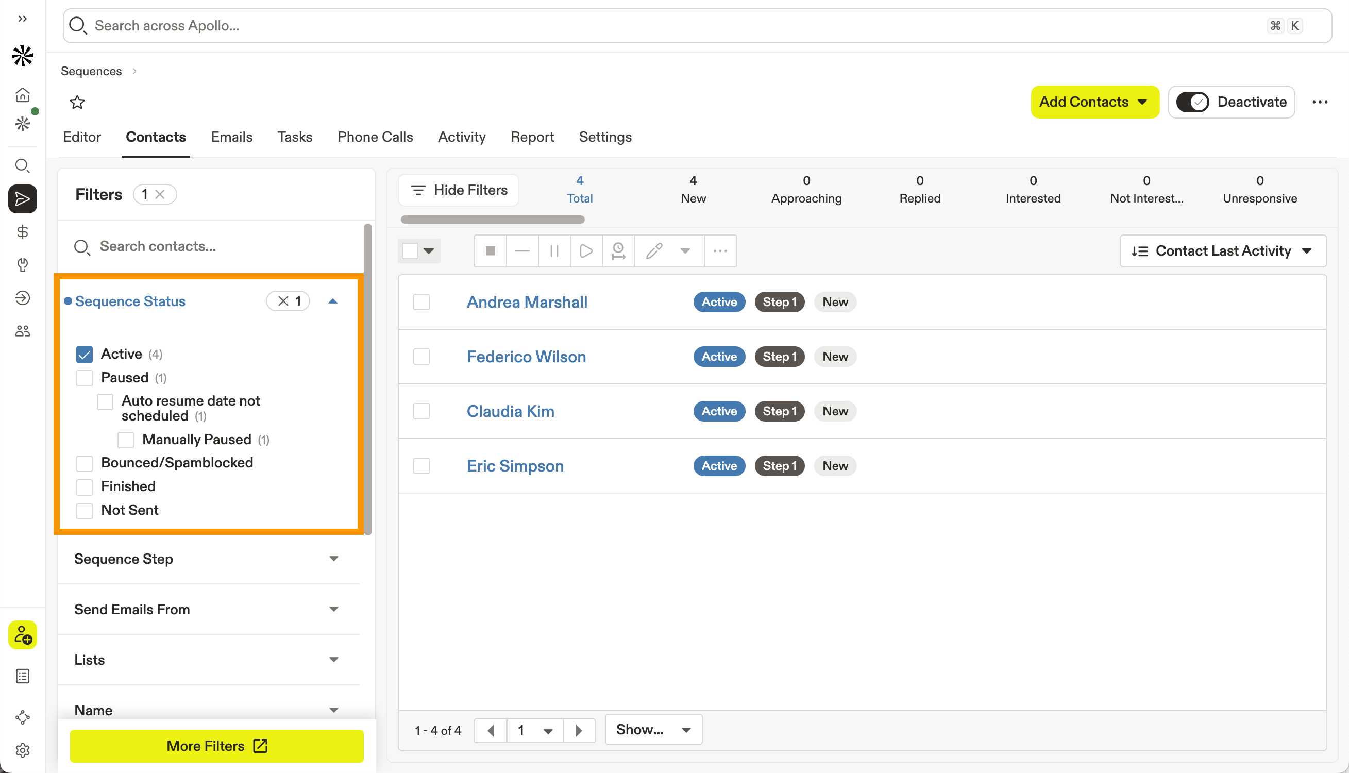Image resolution: width=1349 pixels, height=773 pixels.
Task: Open the Contact Last Activity sort dropdown
Action: click(x=1222, y=250)
